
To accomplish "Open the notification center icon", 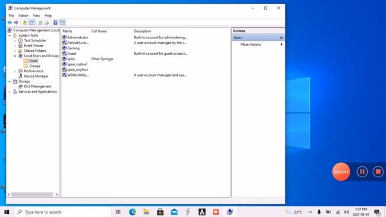I will pyautogui.click(x=377, y=212).
